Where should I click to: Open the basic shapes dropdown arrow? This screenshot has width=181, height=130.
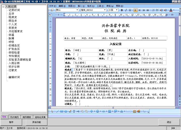(94, 111)
